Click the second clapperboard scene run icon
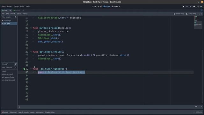Image resolution: width=204 pixels, height=115 pixels. pyautogui.click(x=198, y=6)
